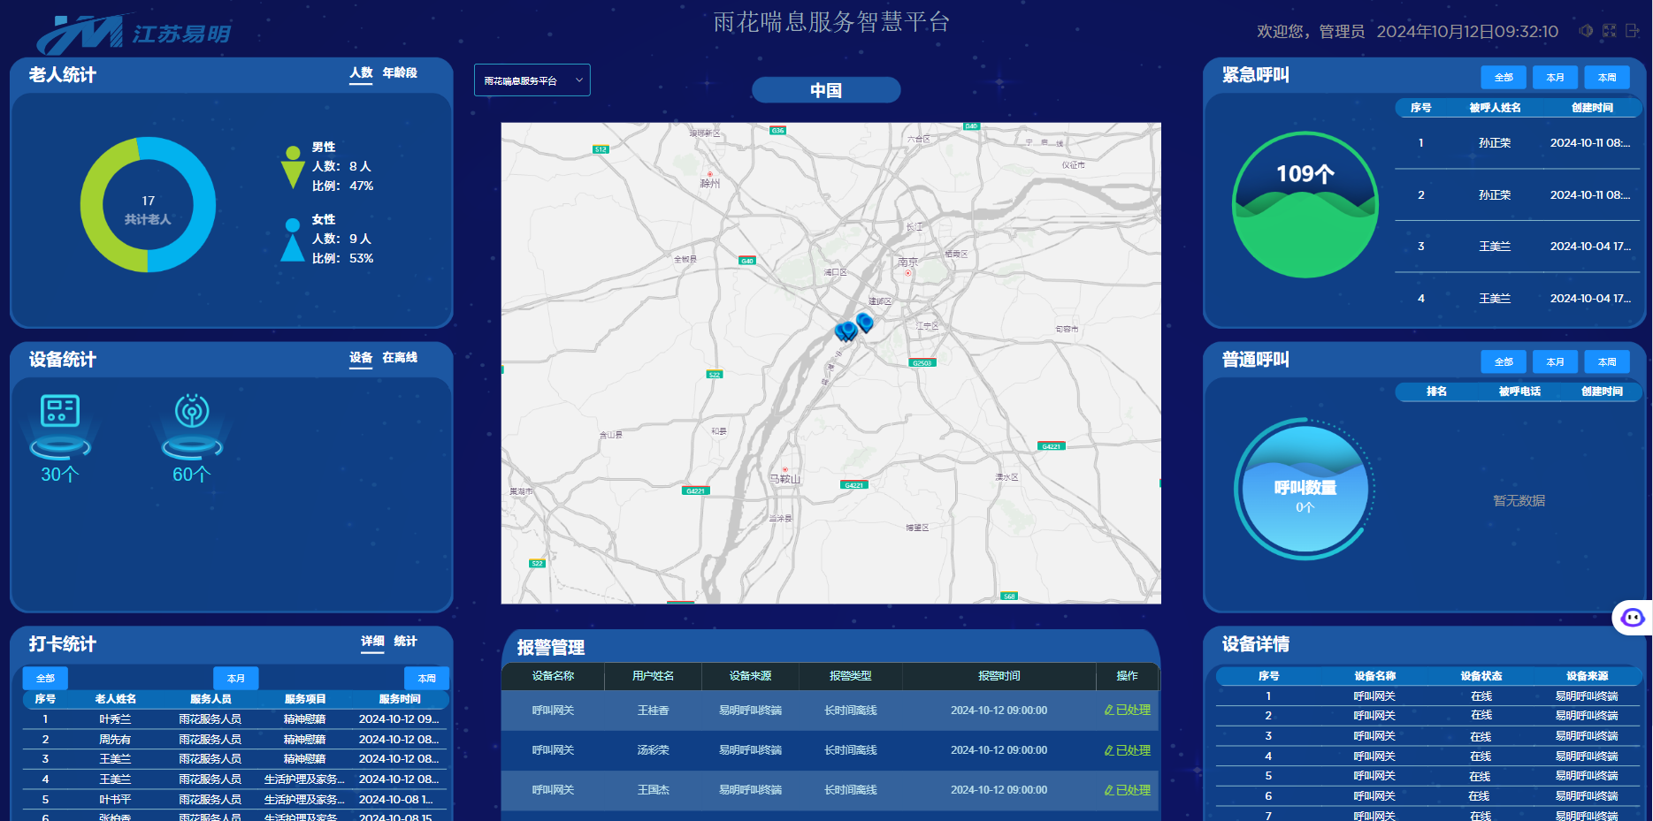Click edit icon of 王桂香's 已处理
1653x821 pixels.
coord(1109,710)
